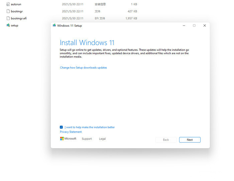Screen dimensions: 234x181
Task: Maximize the Windows 11 Setup window
Action: pyautogui.click(x=194, y=25)
